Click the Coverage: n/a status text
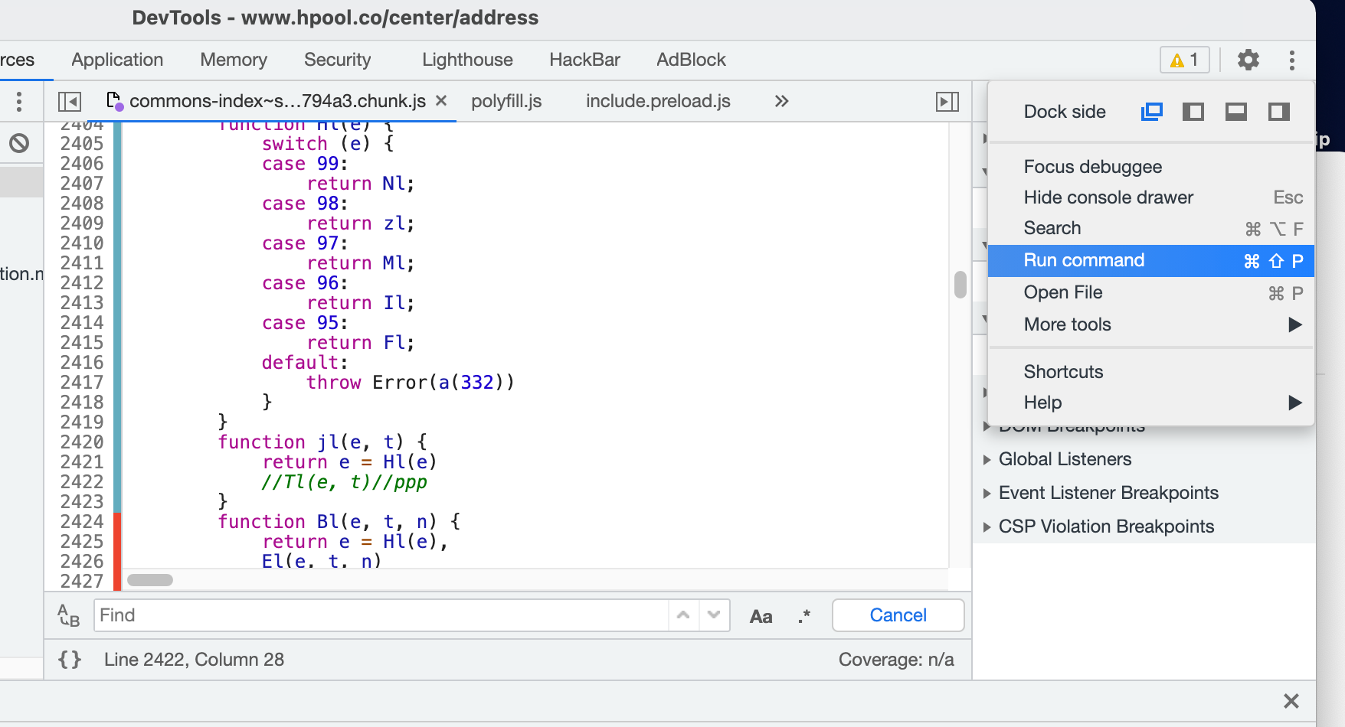This screenshot has height=727, width=1345. (896, 660)
